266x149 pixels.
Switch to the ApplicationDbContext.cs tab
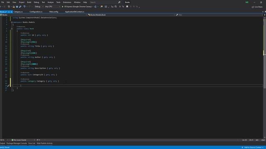coord(75,12)
